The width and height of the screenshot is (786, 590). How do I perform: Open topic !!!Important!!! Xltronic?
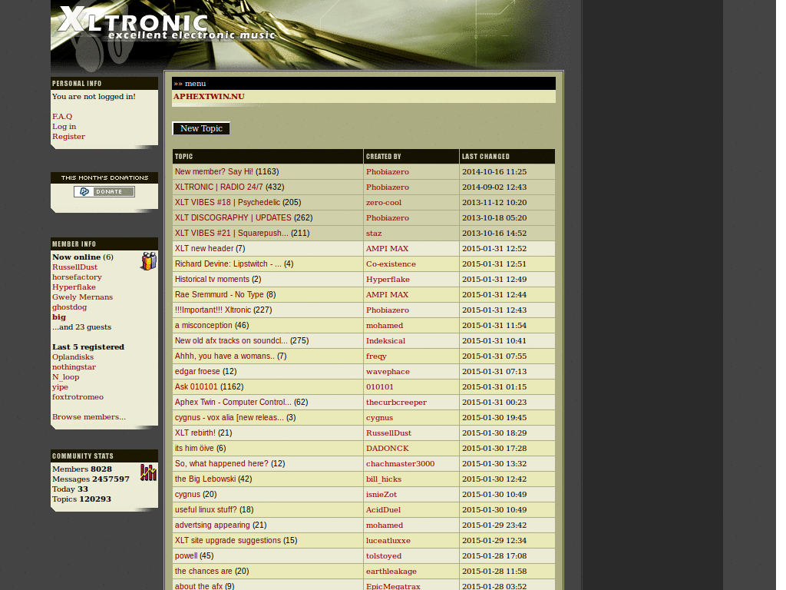click(213, 310)
